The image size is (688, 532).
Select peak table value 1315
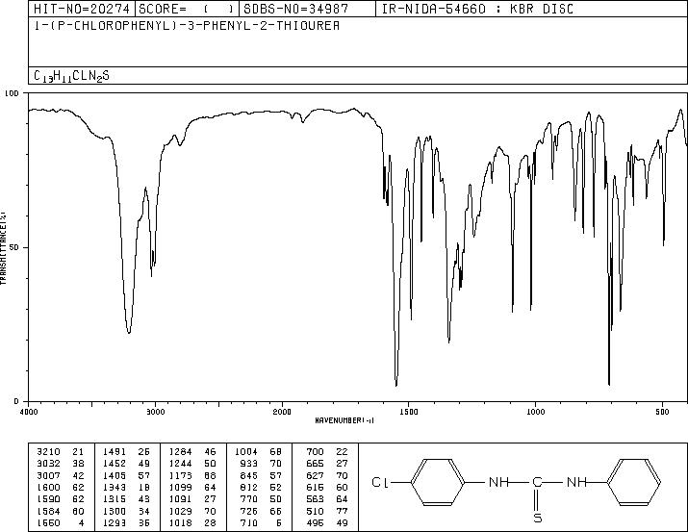(115, 499)
